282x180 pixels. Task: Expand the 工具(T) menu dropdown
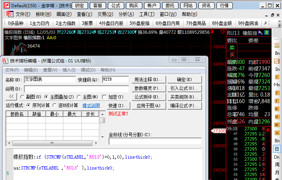[x=147, y=14]
